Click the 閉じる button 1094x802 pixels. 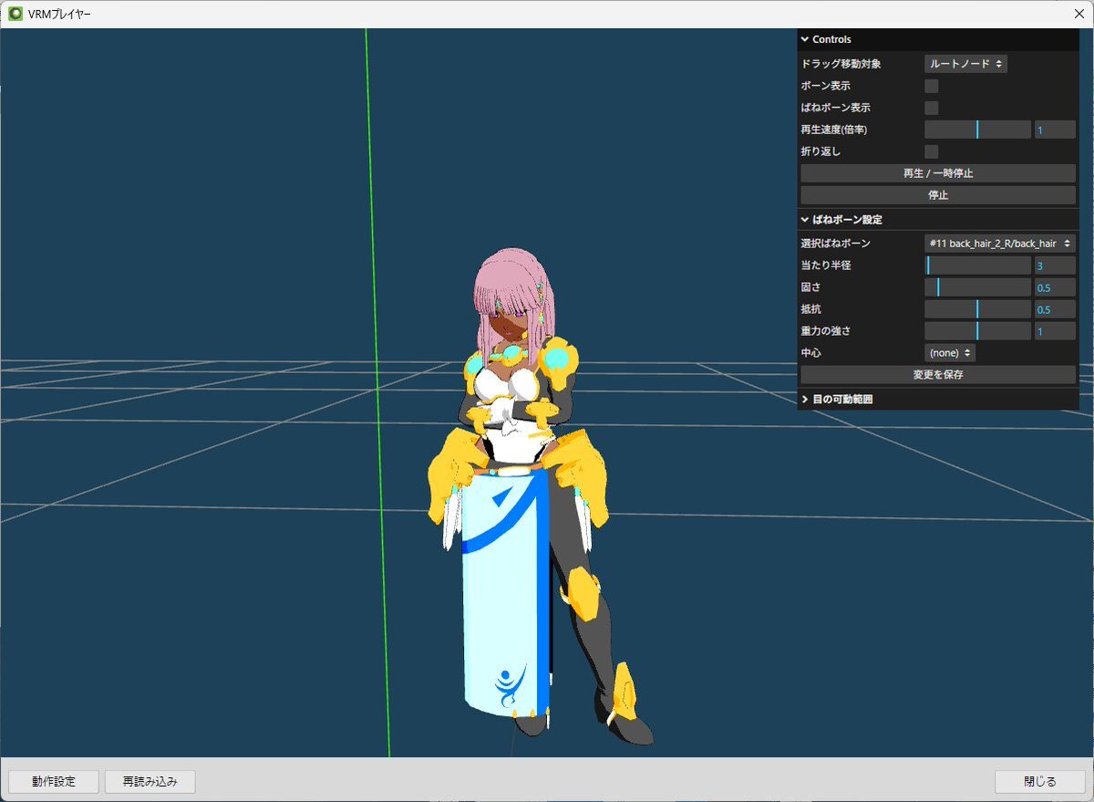(1040, 782)
